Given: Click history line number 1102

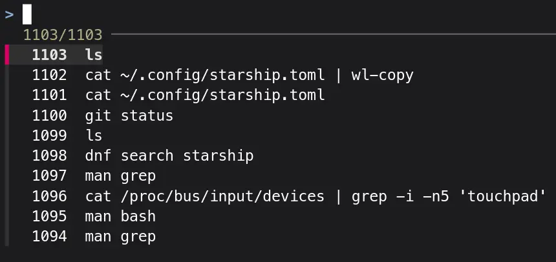Looking at the screenshot, I should click(x=49, y=76).
